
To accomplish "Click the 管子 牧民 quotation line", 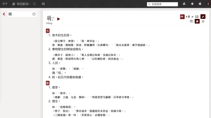I will pyautogui.click(x=89, y=111).
